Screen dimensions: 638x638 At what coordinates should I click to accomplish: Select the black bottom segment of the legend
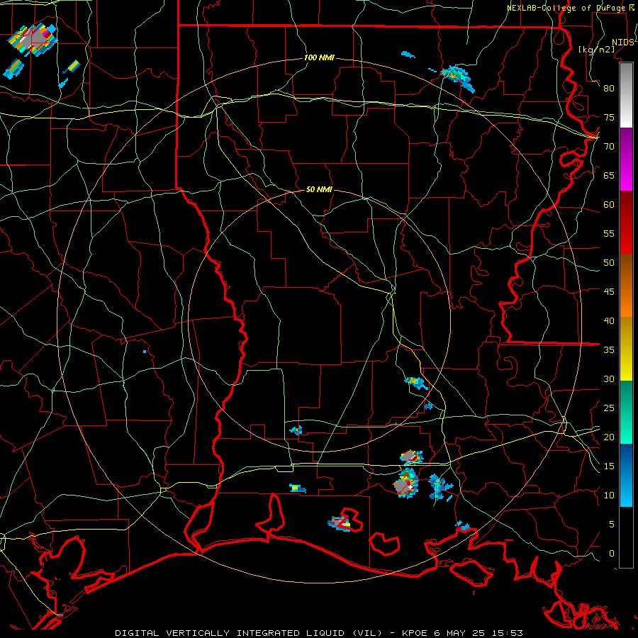pyautogui.click(x=626, y=537)
